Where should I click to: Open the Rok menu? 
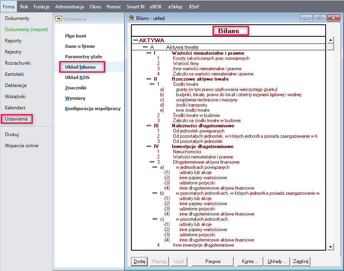[x=24, y=6]
